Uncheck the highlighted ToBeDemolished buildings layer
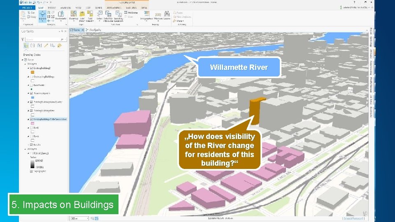Image resolution: width=395 pixels, height=222 pixels. click(31, 119)
